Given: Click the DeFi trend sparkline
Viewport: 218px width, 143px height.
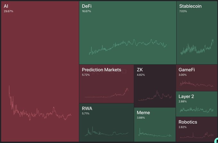Looking at the screenshot, I should tap(128, 46).
